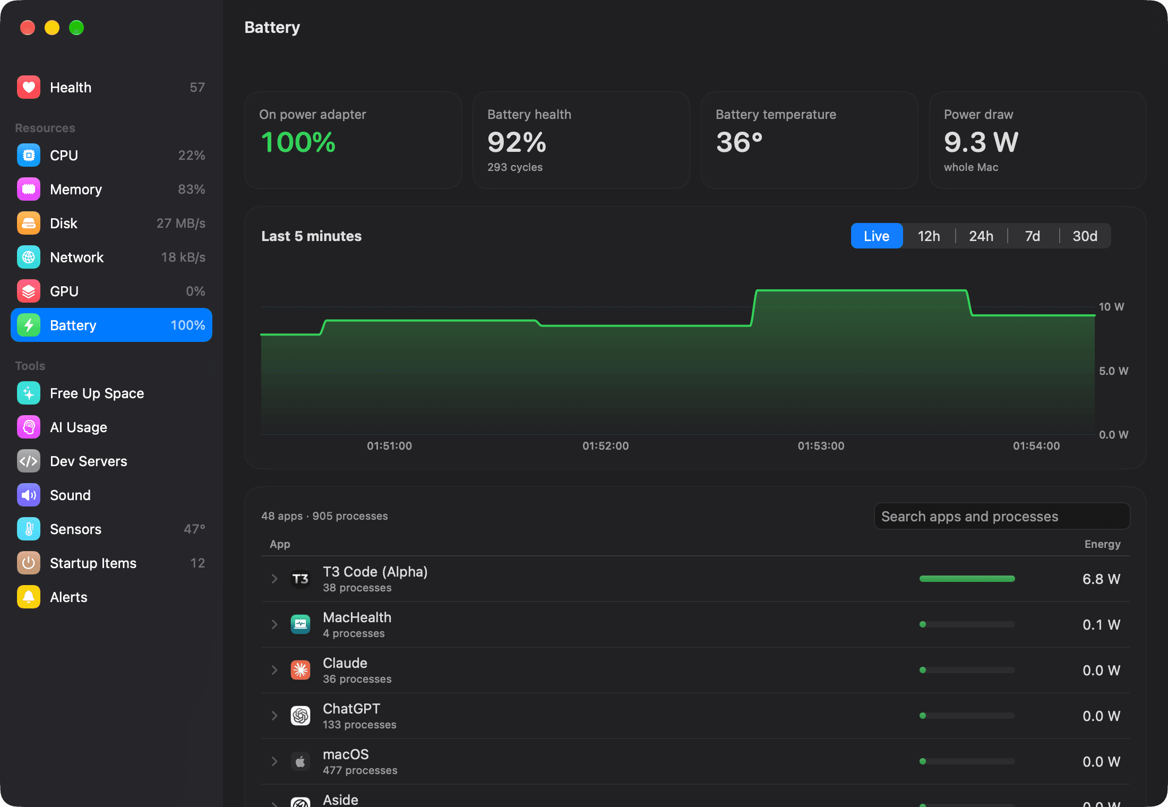Expand the MacHealth process group

[x=274, y=624]
